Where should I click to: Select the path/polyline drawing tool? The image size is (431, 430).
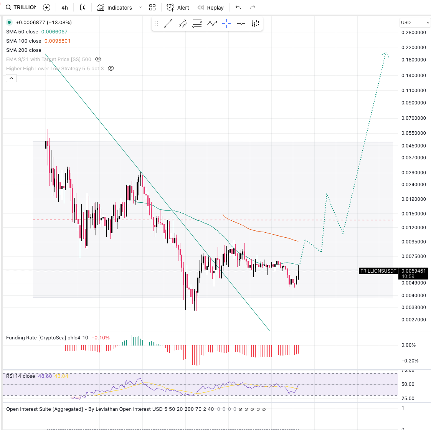point(212,24)
